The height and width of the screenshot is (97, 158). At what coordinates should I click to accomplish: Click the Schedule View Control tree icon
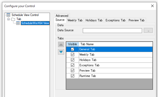8,15
